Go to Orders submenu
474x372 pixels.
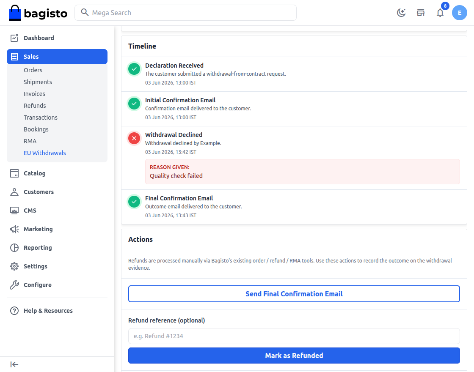(x=33, y=70)
